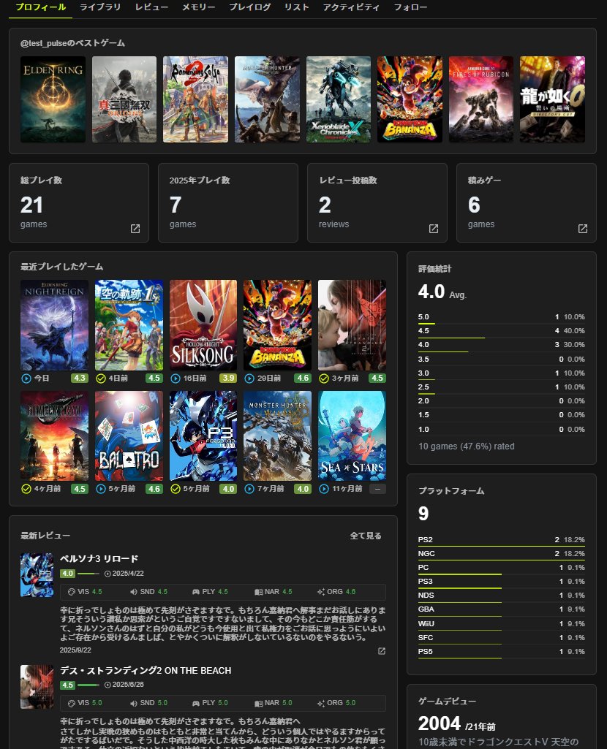This screenshot has height=749, width=607.
Task: Open Death Stranding 2 recent game cover
Action: pyautogui.click(x=352, y=325)
